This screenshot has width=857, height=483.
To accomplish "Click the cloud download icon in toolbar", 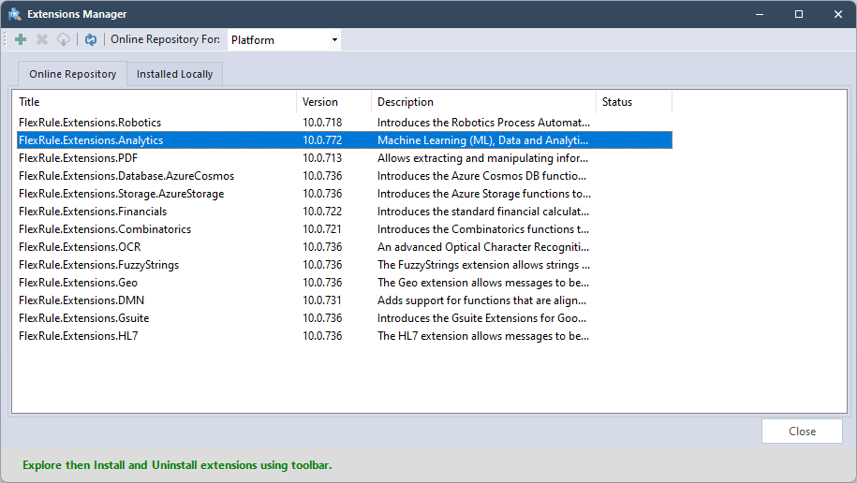I will [64, 39].
